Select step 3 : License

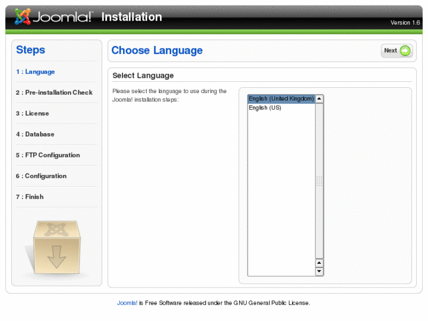pyautogui.click(x=32, y=113)
